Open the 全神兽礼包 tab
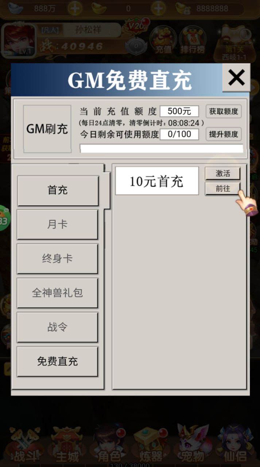Image resolution: width=260 pixels, height=467 pixels. coord(57,293)
